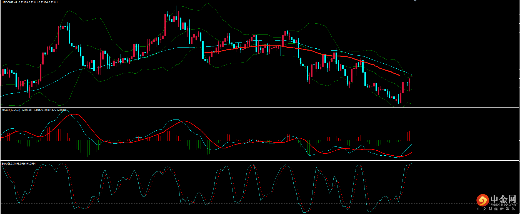520x214 pixels.
Task: Select the horizontal current price line
Action: click(x=250, y=76)
